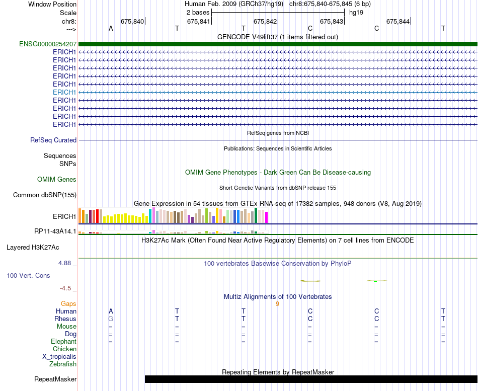Viewport: 478px width, 391px height.
Task: Click the 4.88 conservation upper limit
Action: 64,263
